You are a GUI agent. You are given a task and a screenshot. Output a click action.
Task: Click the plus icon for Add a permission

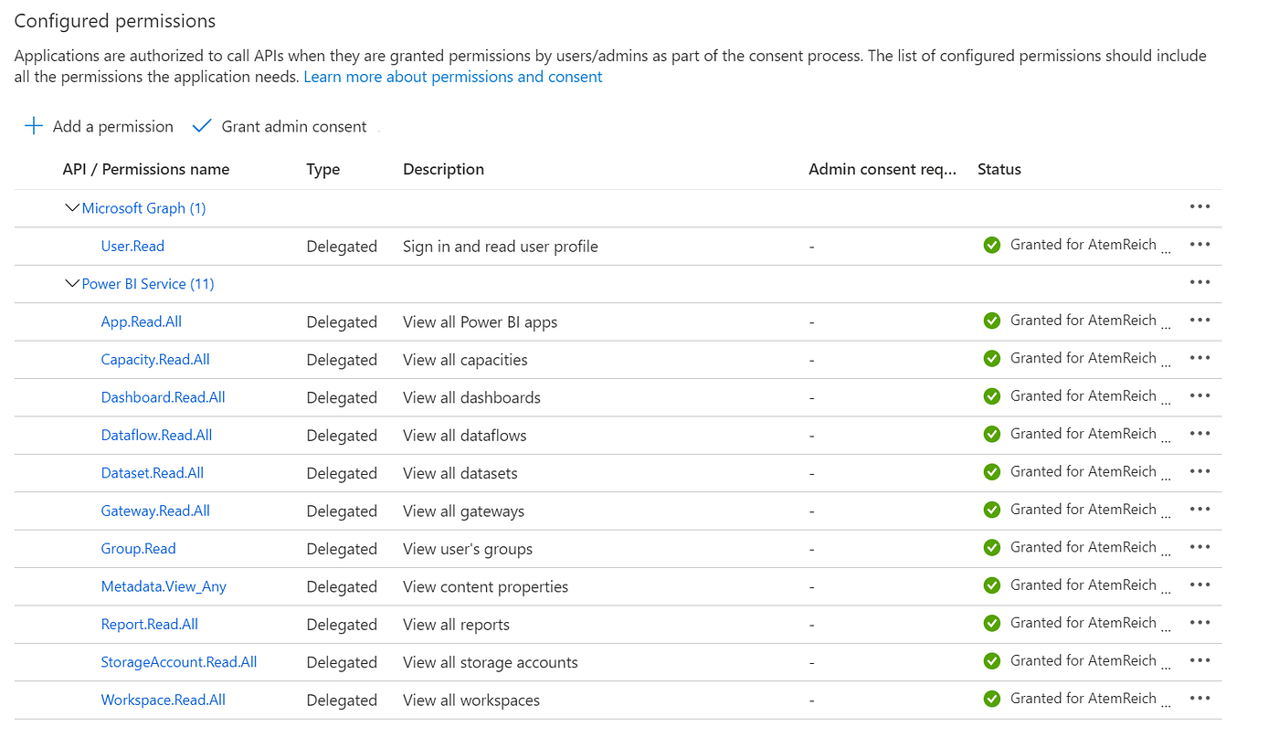pos(34,126)
